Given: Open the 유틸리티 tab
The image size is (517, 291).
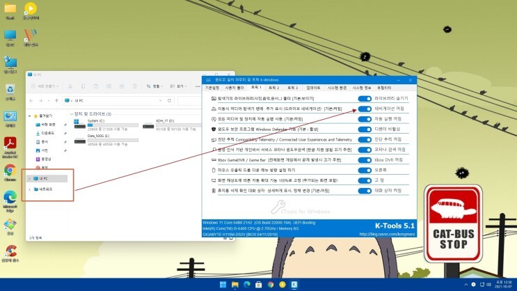Looking at the screenshot, I should coord(384,88).
